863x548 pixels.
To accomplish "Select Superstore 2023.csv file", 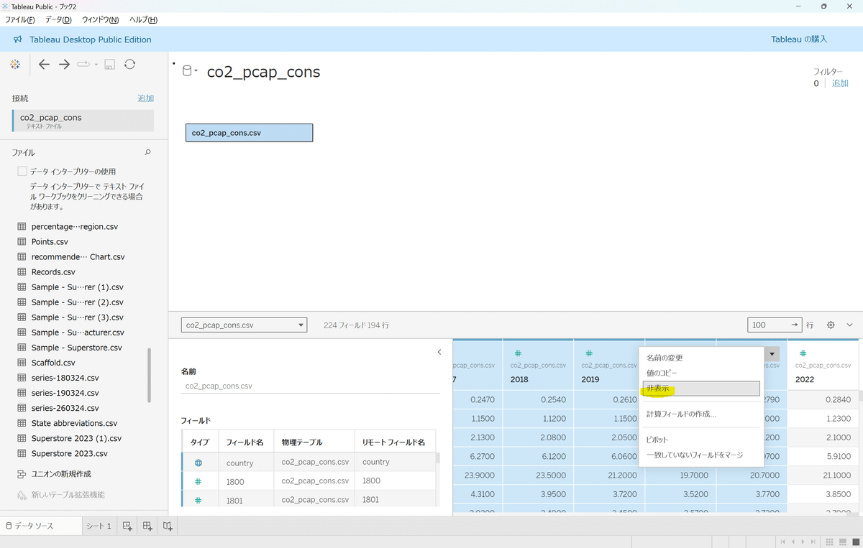I will 70,453.
